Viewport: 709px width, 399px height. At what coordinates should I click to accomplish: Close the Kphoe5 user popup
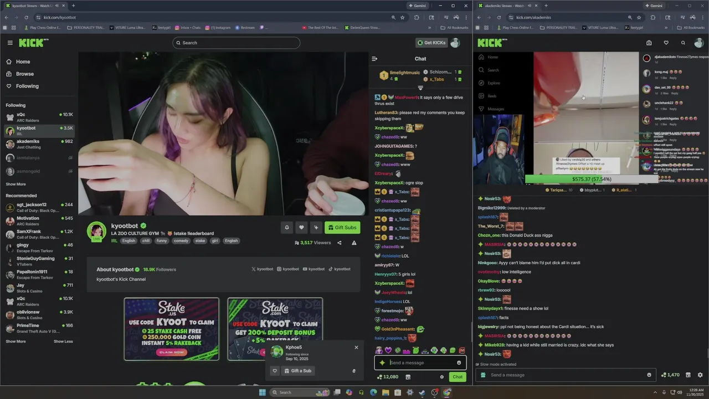[356, 347]
